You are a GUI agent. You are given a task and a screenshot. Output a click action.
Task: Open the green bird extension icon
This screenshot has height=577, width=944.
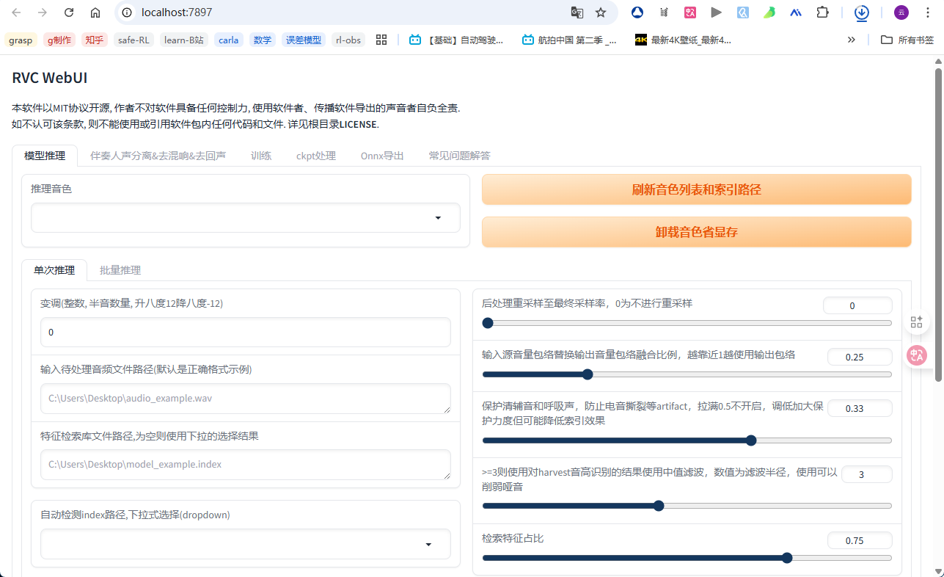pyautogui.click(x=769, y=12)
